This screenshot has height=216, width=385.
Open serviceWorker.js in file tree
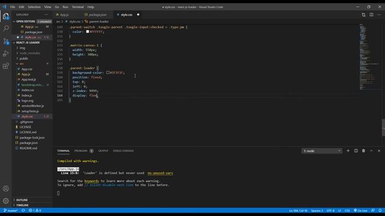[32, 106]
